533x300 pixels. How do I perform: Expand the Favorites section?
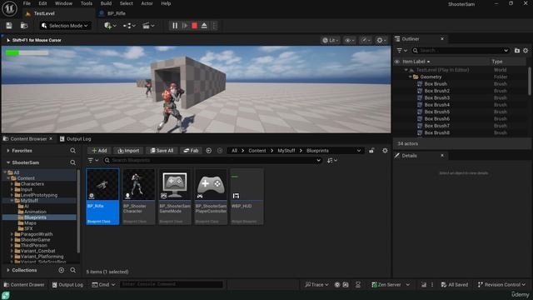[7, 150]
